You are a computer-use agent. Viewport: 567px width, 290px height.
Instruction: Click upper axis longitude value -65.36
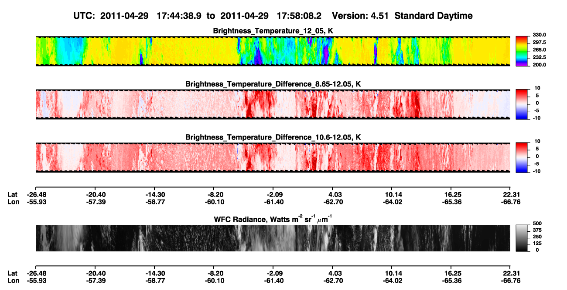[451, 202]
